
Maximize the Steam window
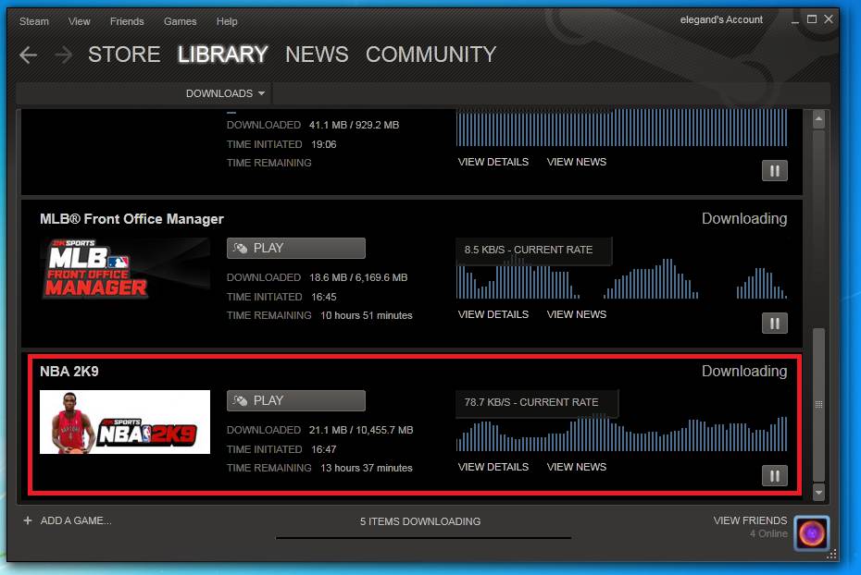point(812,19)
